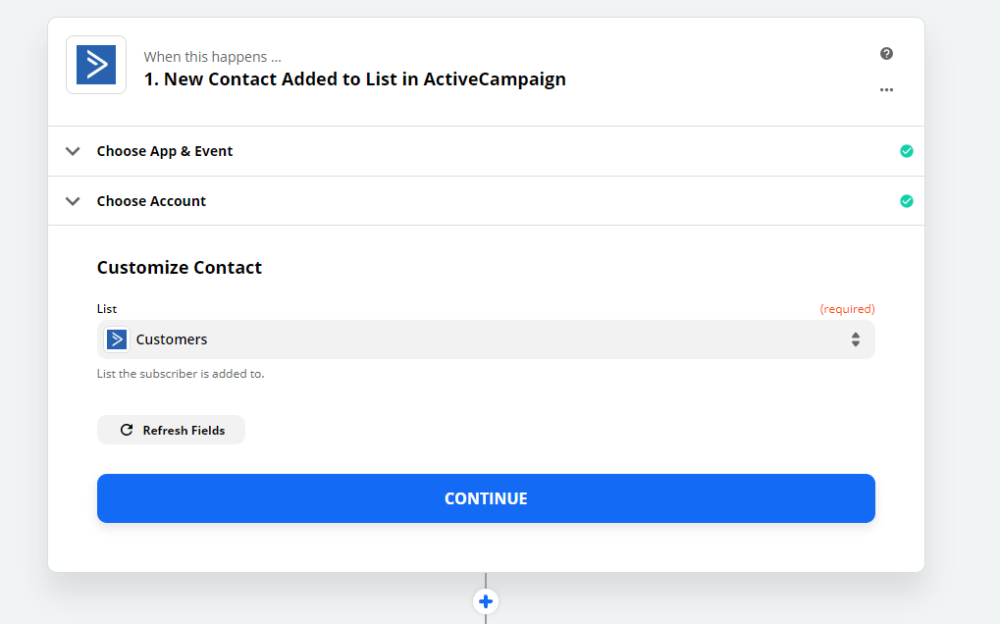1000x624 pixels.
Task: Click the blue CONTINUE button
Action: (x=486, y=498)
